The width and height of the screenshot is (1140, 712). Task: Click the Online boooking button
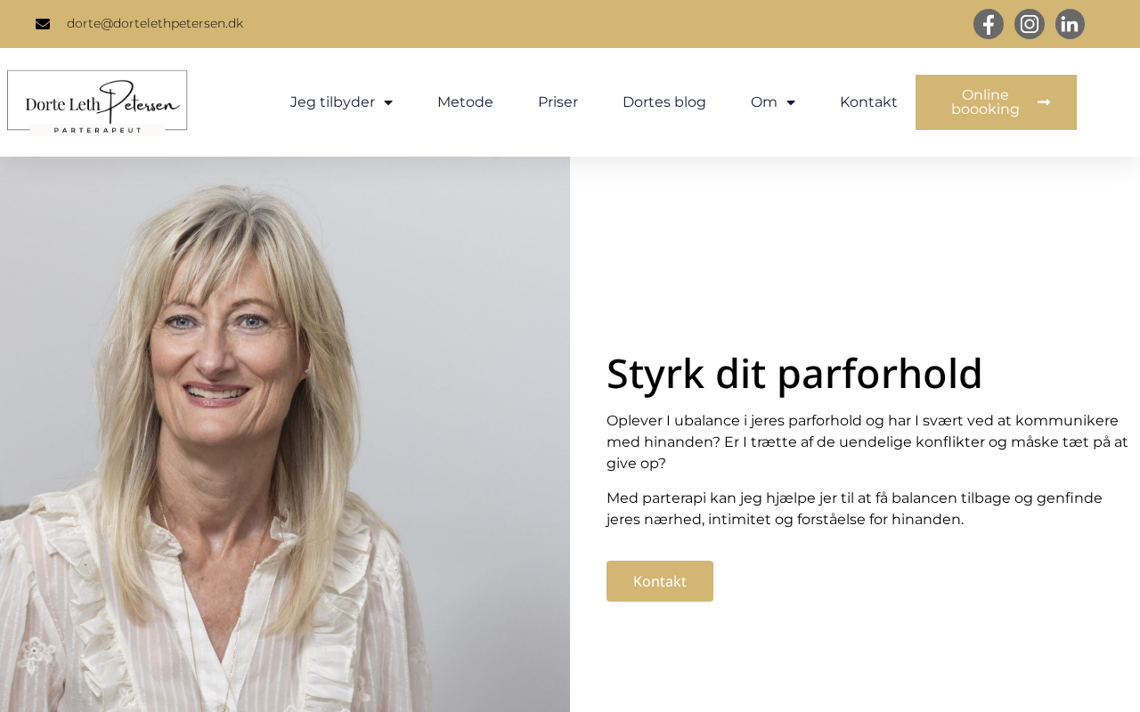[x=996, y=102]
